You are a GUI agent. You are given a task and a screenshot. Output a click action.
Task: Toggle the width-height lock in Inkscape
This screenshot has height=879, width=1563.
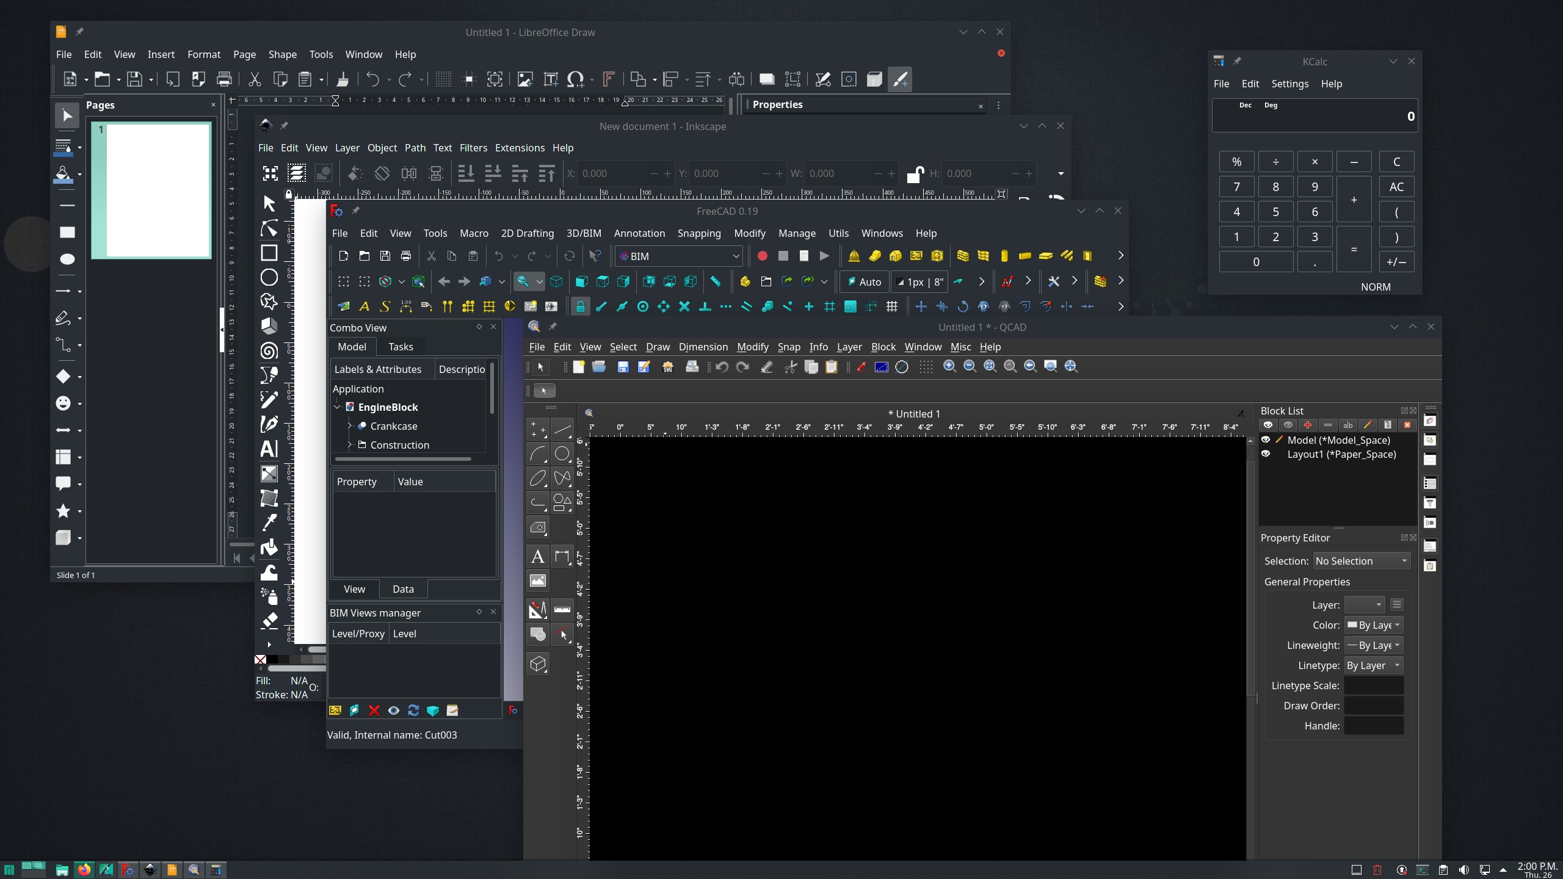(914, 174)
